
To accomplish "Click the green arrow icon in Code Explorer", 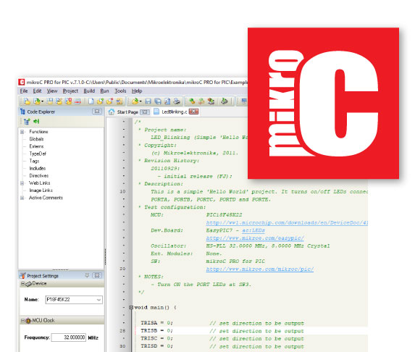I will [36, 121].
